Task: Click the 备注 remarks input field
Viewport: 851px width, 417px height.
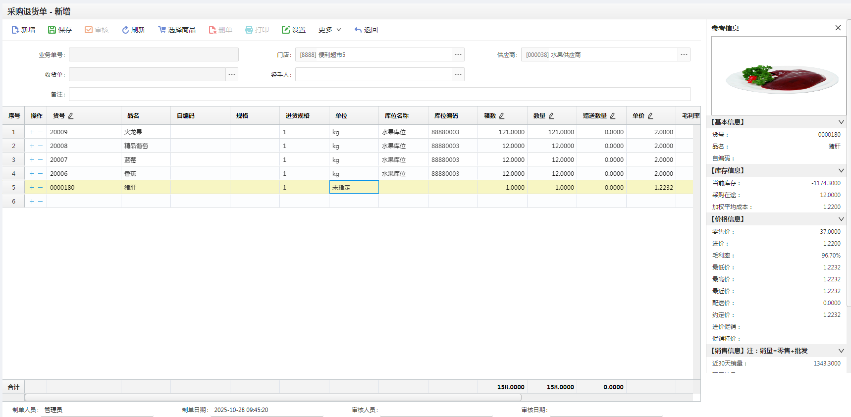Action: tap(379, 94)
